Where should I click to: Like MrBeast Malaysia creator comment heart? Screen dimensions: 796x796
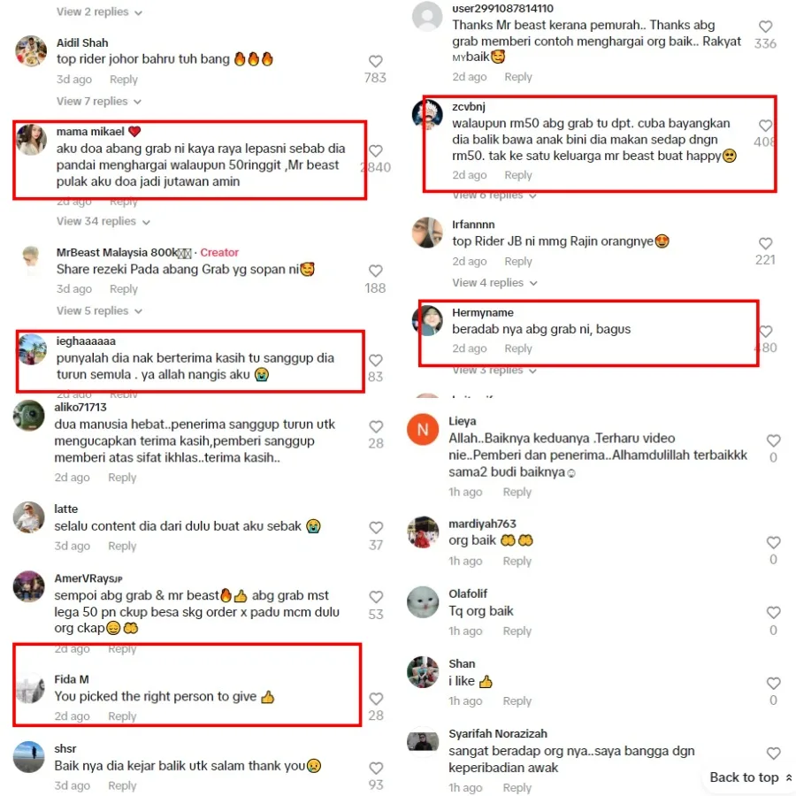point(375,272)
